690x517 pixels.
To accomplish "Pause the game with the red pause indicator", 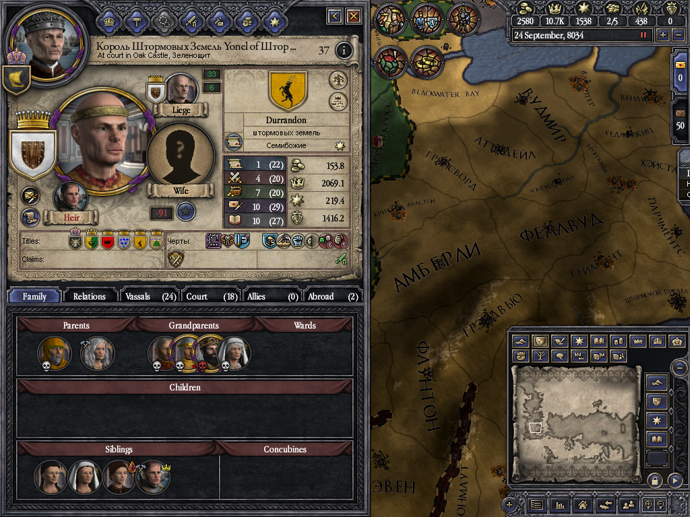I will 644,35.
